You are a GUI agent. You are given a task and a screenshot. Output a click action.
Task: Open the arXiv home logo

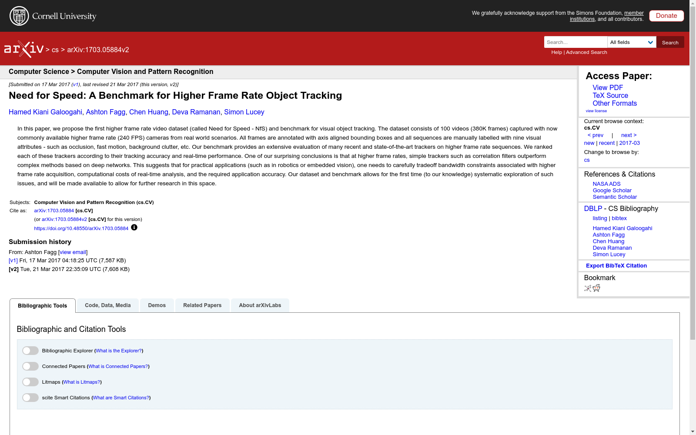pyautogui.click(x=24, y=49)
